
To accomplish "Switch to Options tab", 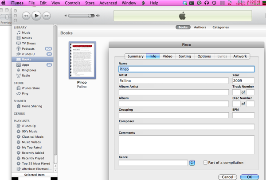I will pos(204,56).
